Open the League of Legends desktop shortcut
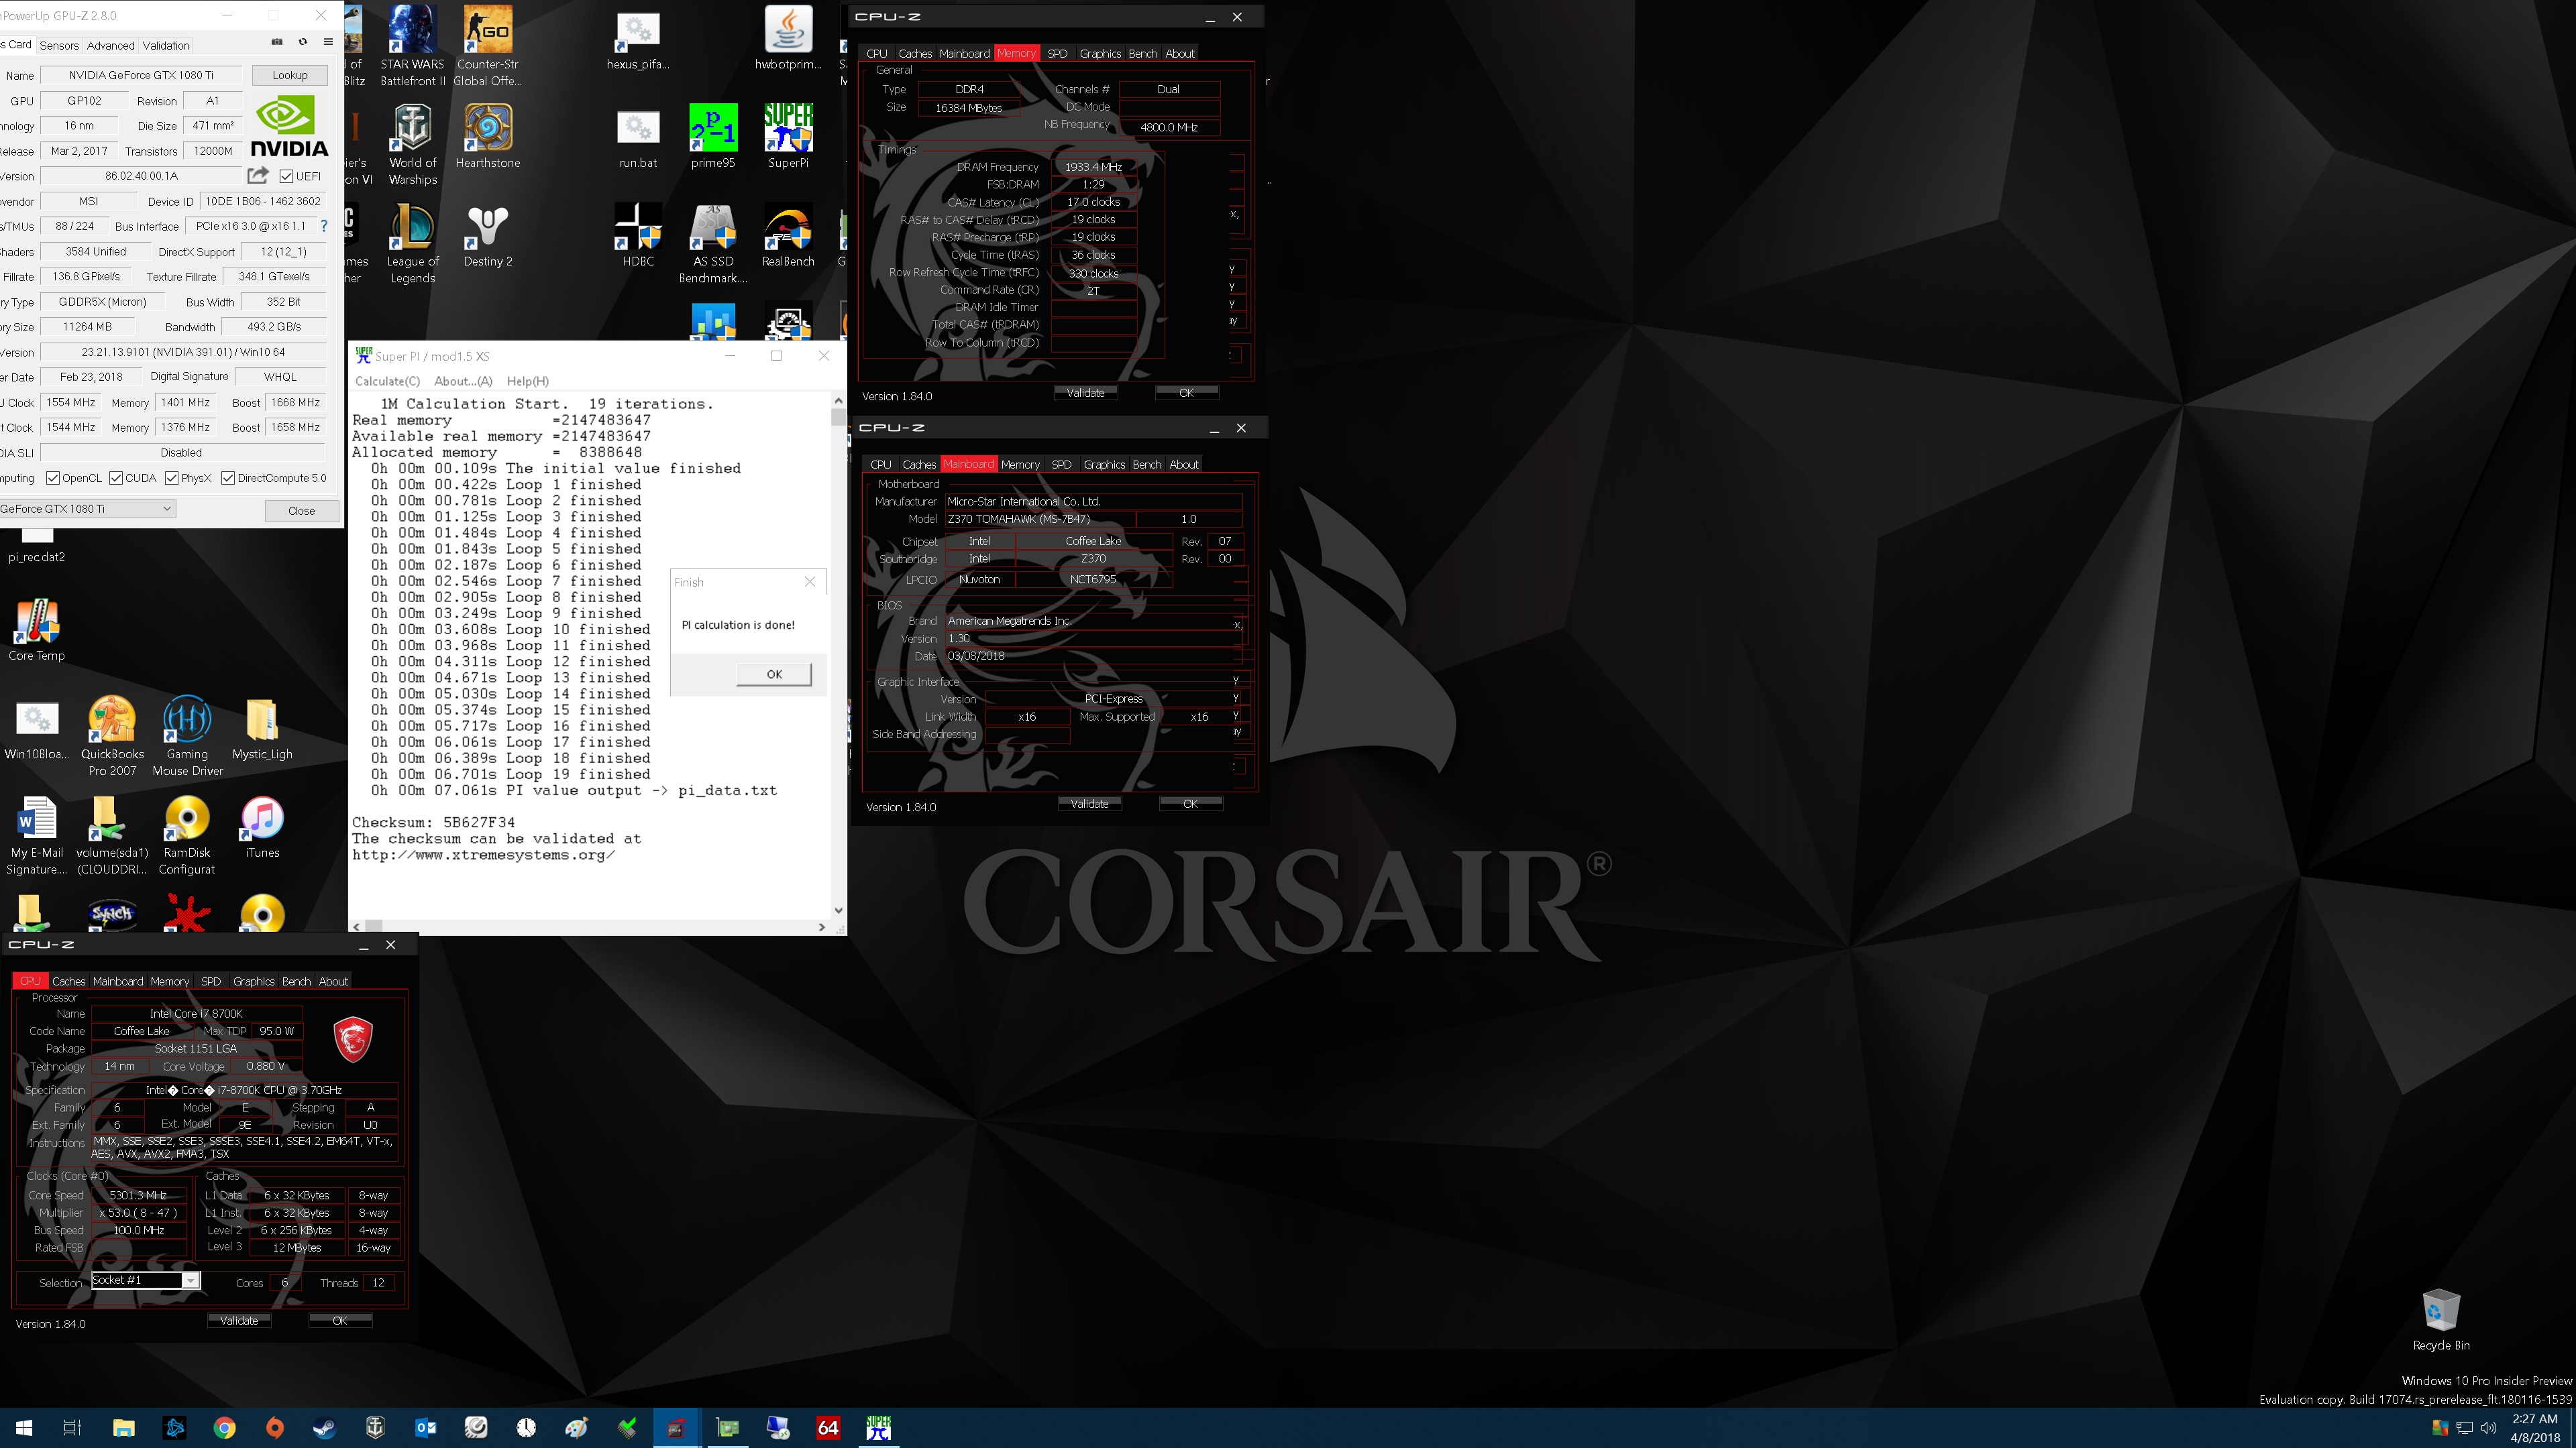Screen dimensions: 2576x1448 tap(412, 244)
